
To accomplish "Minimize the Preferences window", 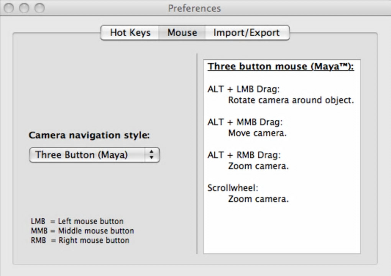I will click(24, 8).
